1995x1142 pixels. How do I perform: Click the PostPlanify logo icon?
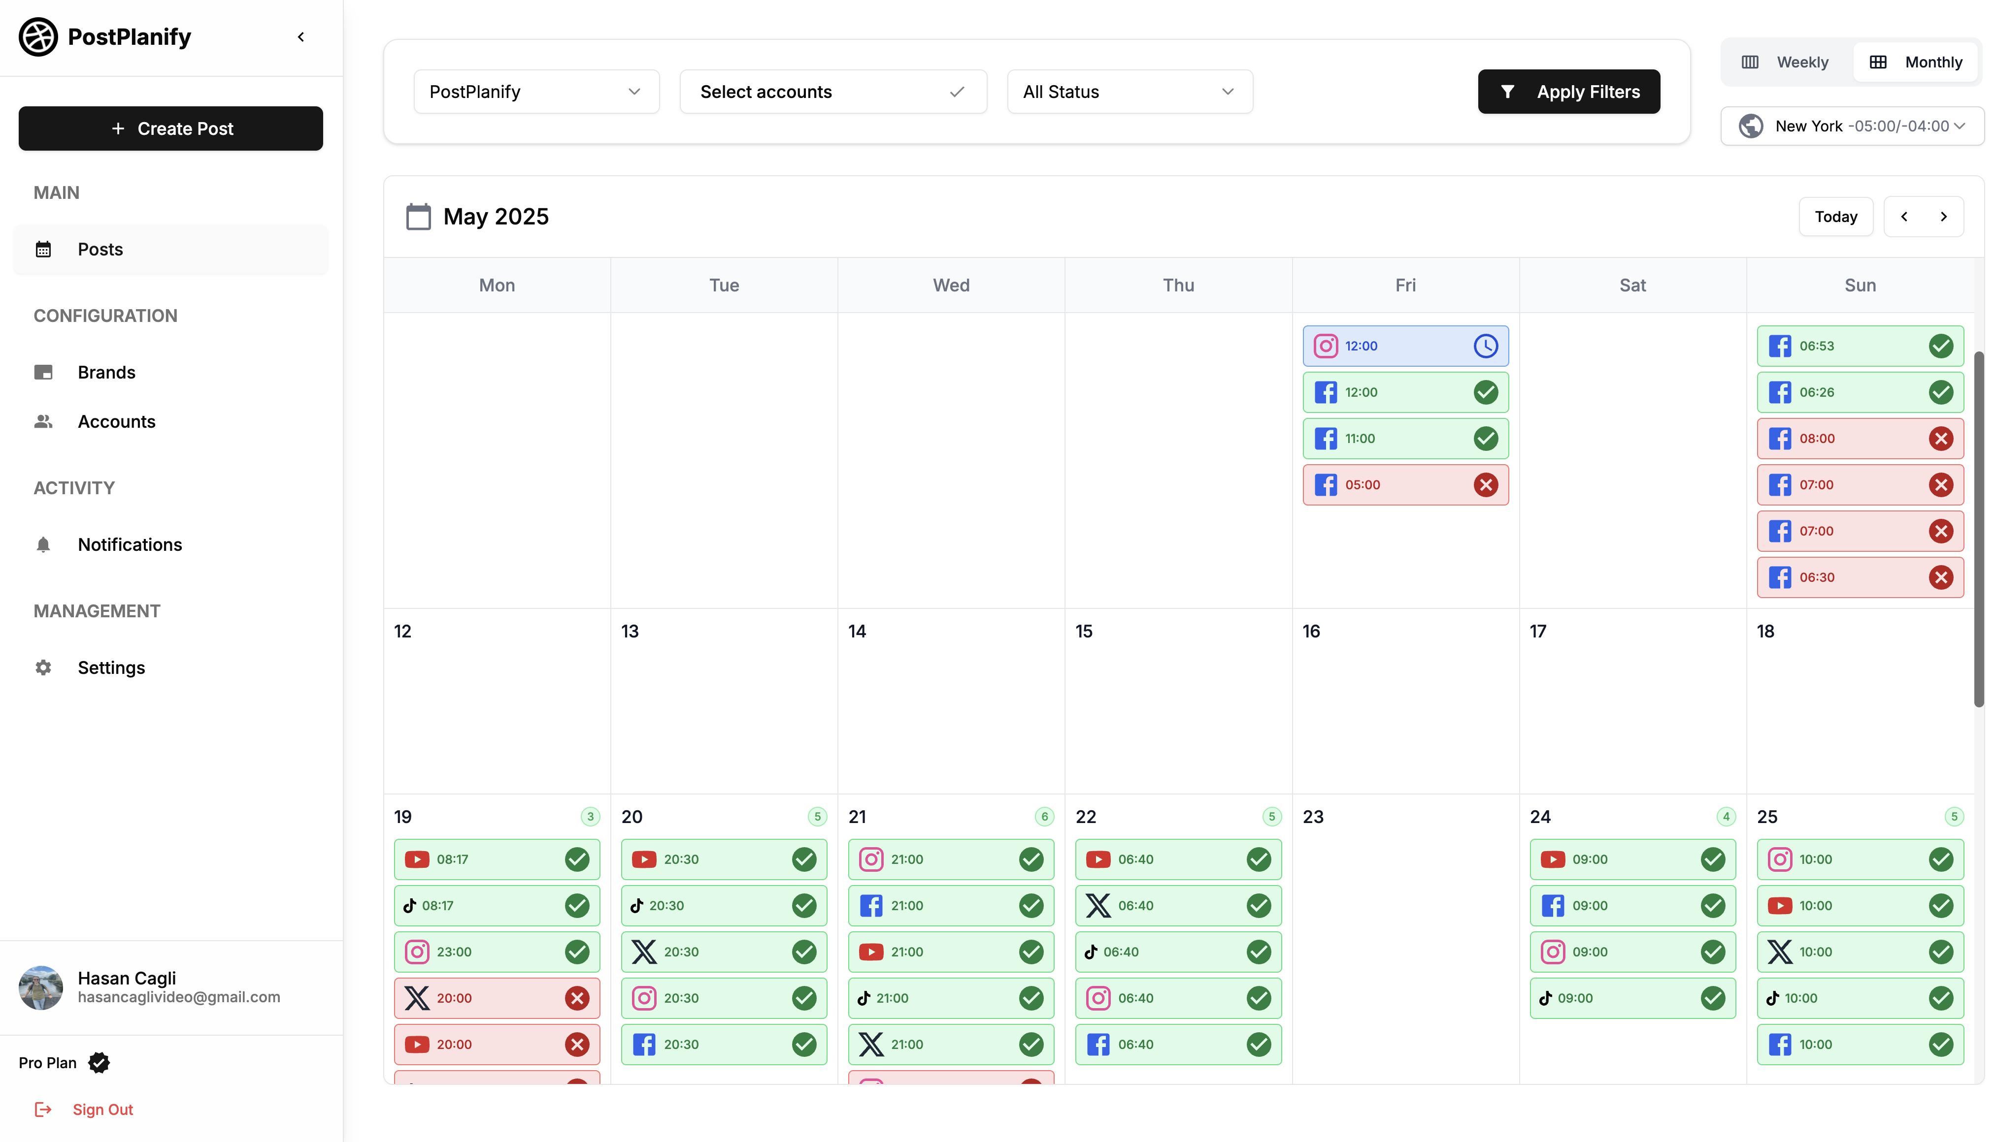[37, 37]
